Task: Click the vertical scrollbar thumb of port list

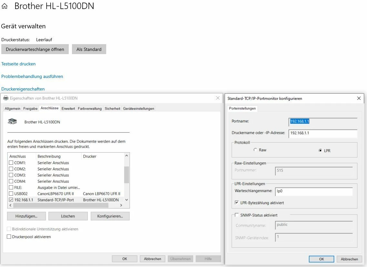Action: click(127, 175)
